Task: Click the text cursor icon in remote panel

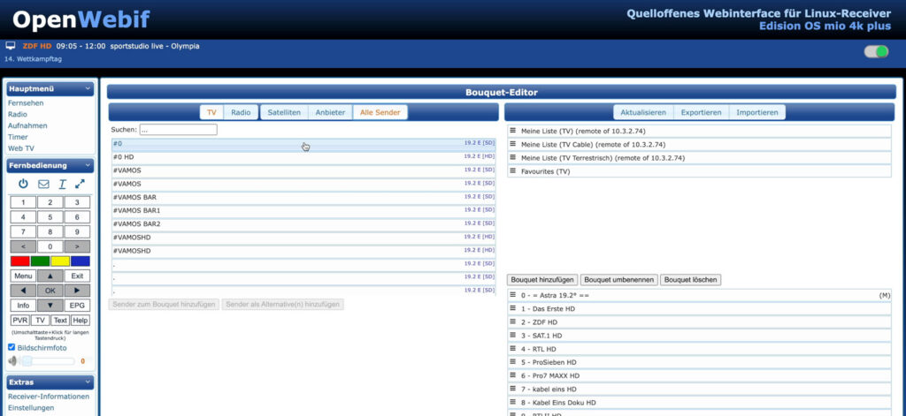Action: [62, 184]
